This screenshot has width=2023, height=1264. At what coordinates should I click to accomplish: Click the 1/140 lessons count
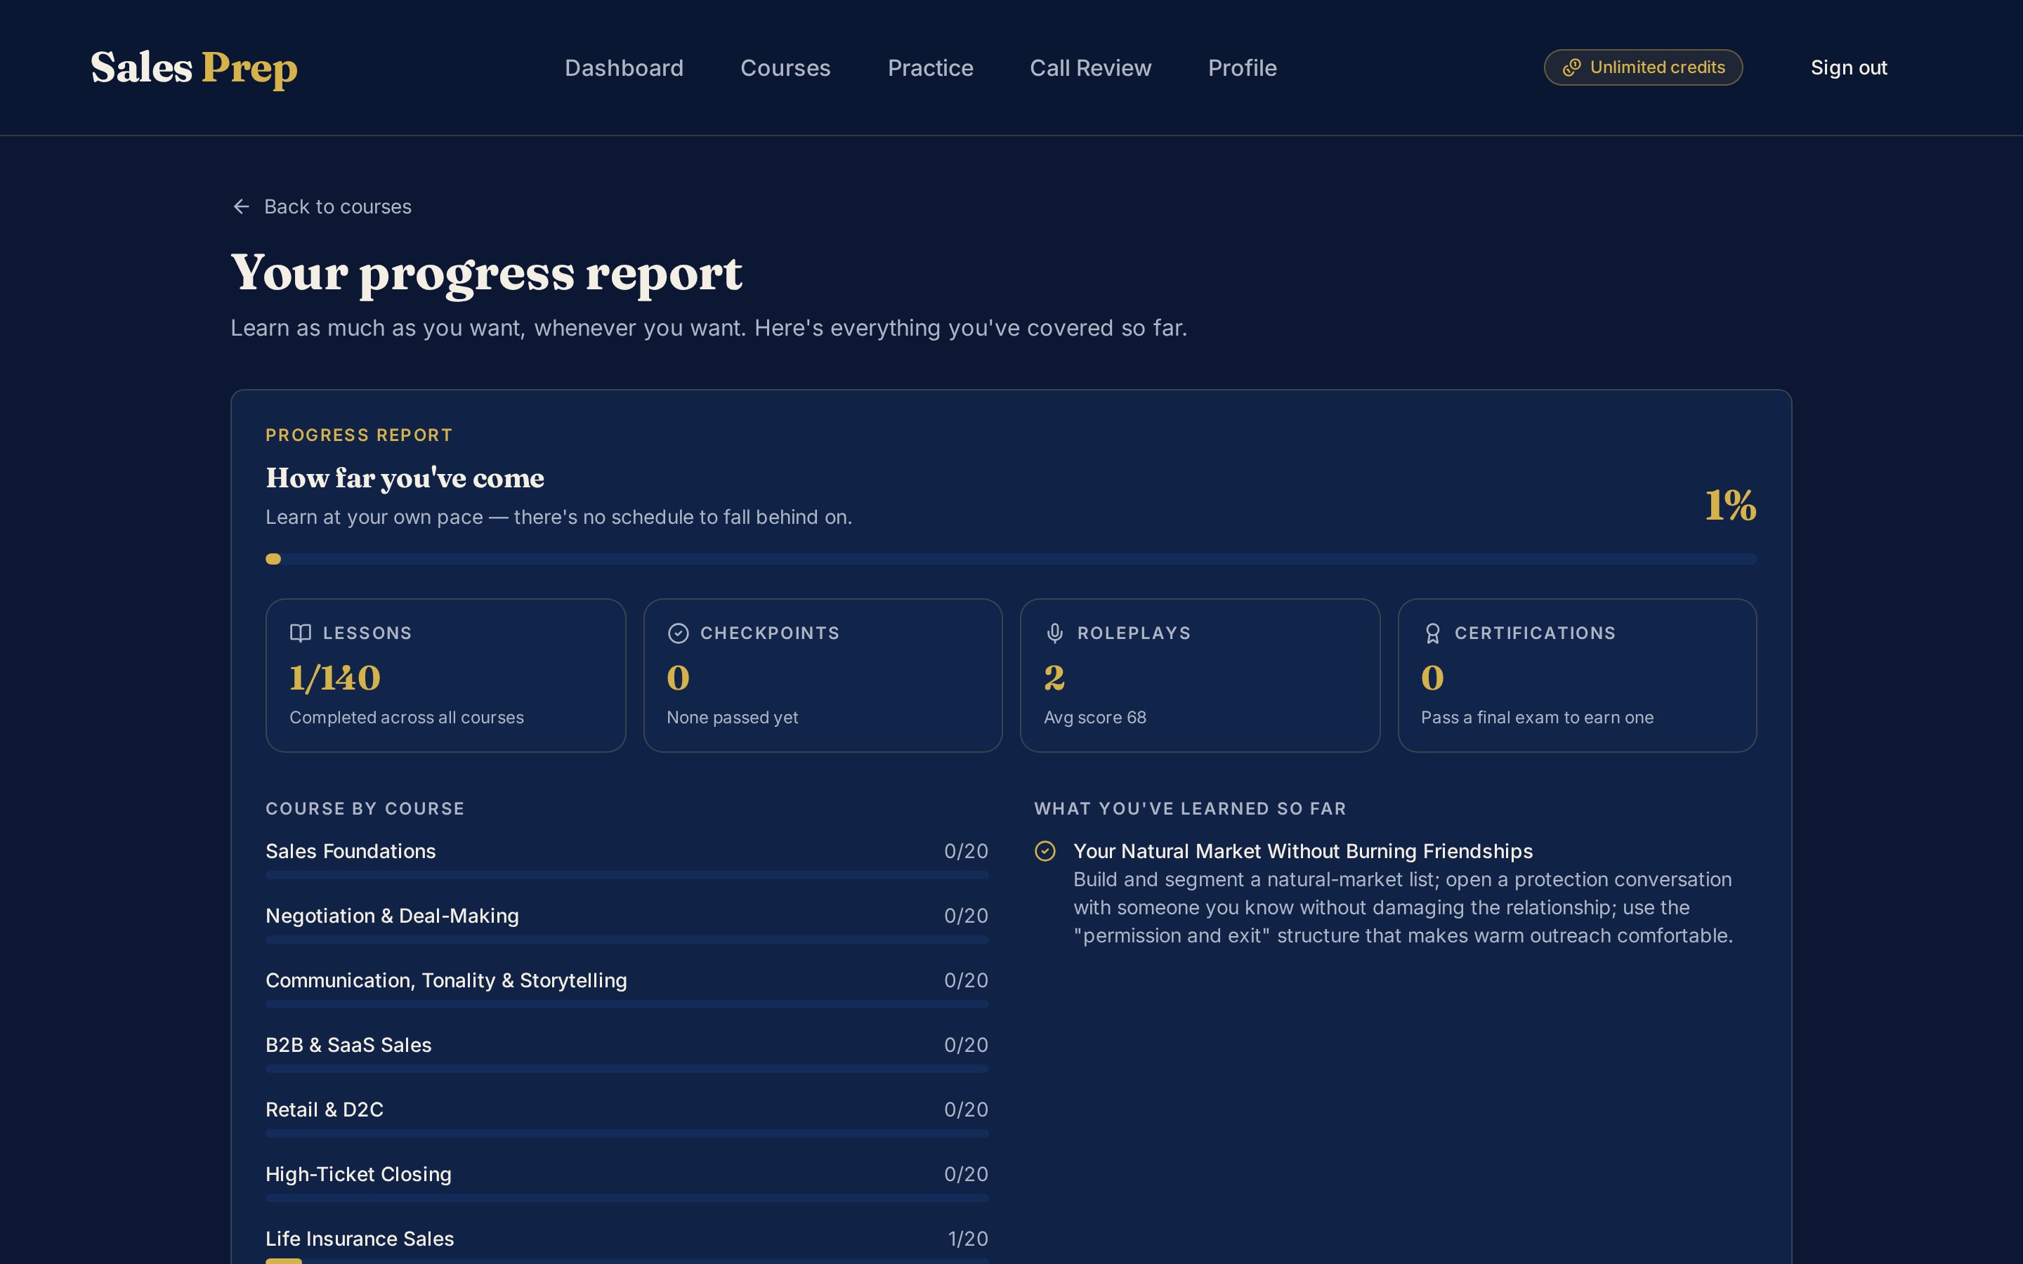coord(335,678)
